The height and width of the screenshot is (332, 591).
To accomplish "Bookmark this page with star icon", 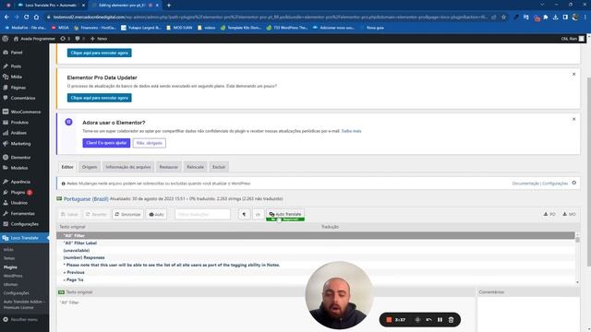I will [x=503, y=17].
